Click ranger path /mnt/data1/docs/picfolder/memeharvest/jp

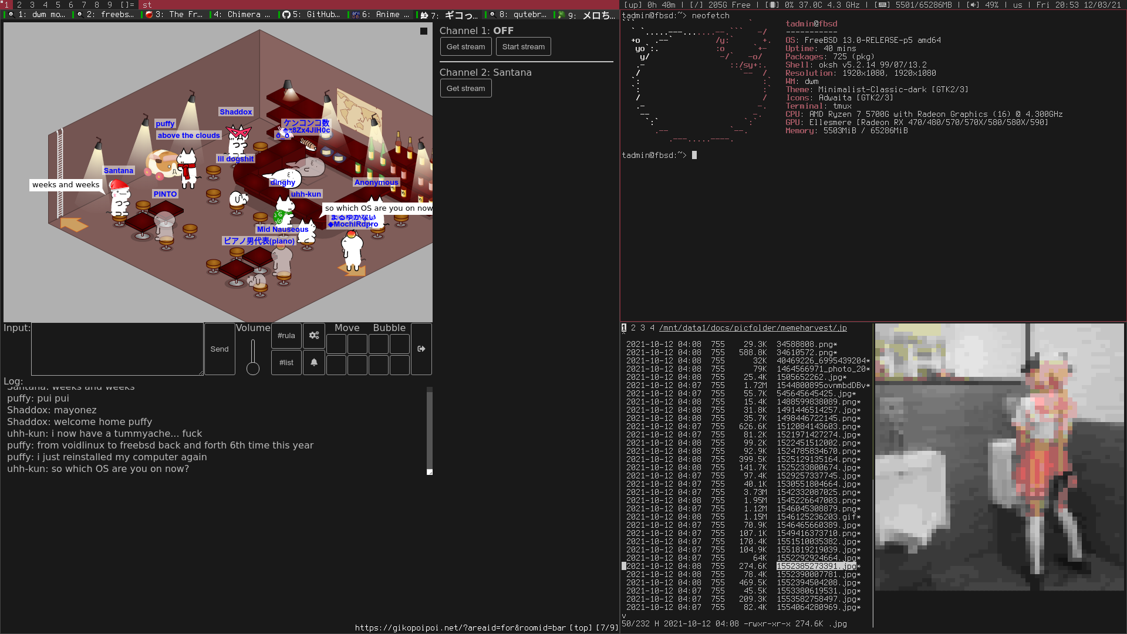click(753, 328)
